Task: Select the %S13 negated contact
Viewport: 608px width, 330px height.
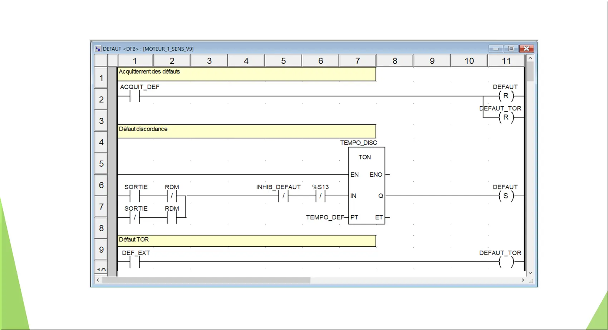Action: [x=320, y=196]
